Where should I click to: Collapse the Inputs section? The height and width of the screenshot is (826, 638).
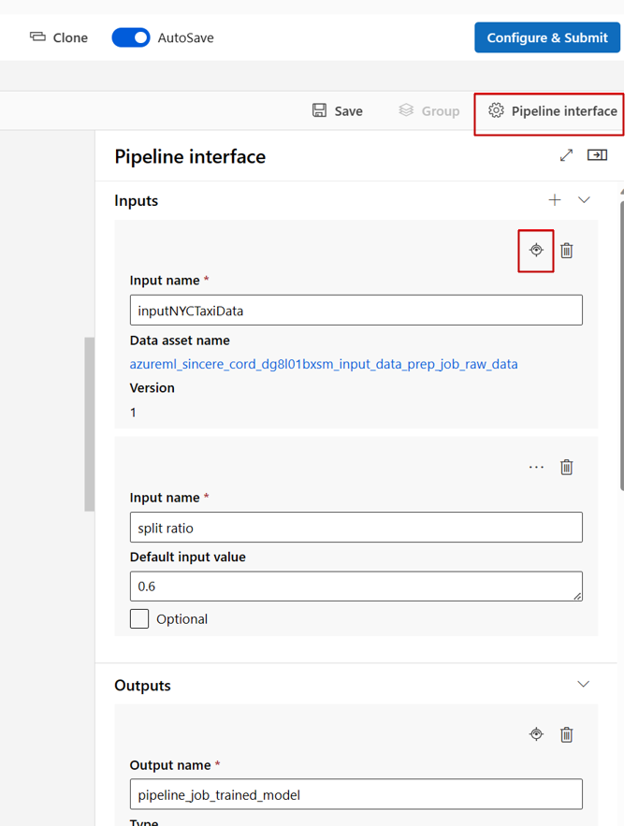[x=583, y=199]
